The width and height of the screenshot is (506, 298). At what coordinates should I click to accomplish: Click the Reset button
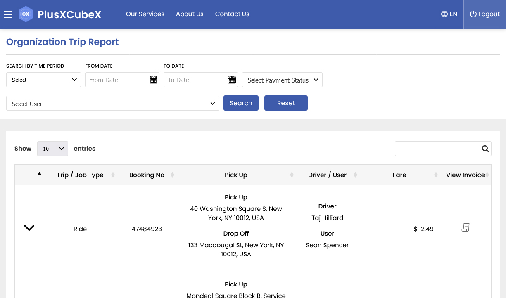click(286, 103)
